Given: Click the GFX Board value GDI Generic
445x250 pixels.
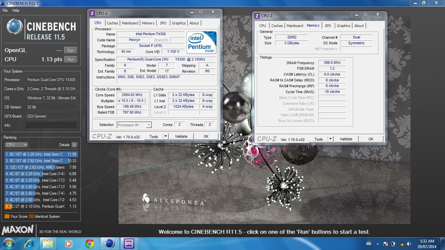Looking at the screenshot, I should [x=51, y=116].
